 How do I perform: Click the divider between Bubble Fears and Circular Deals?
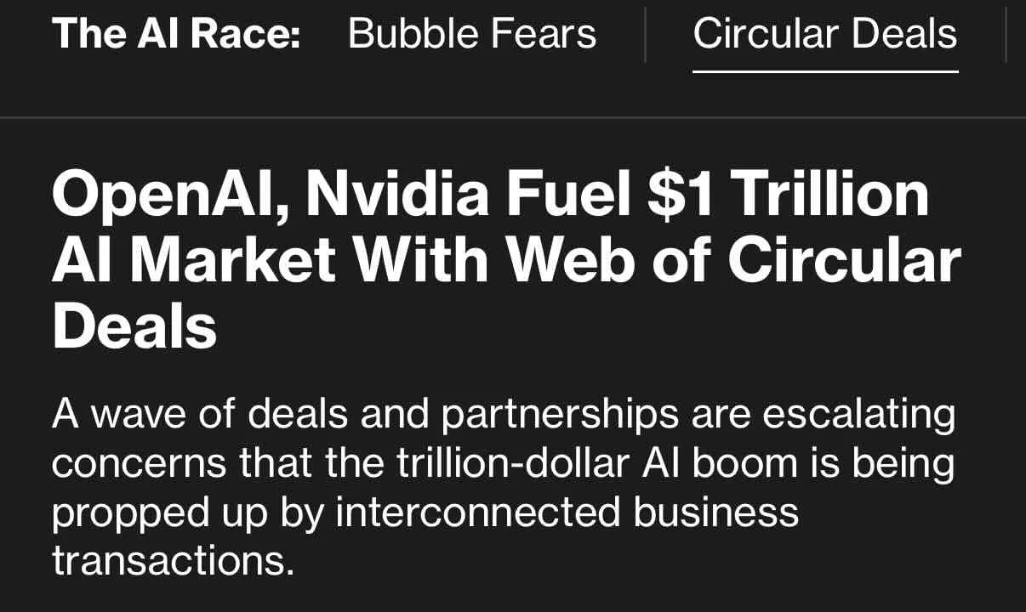[645, 34]
